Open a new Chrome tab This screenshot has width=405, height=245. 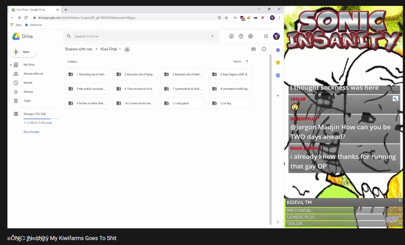[66, 10]
